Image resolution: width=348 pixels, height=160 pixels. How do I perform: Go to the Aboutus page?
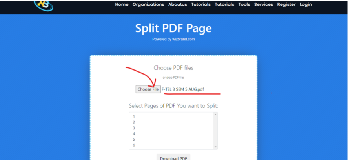[x=178, y=4]
